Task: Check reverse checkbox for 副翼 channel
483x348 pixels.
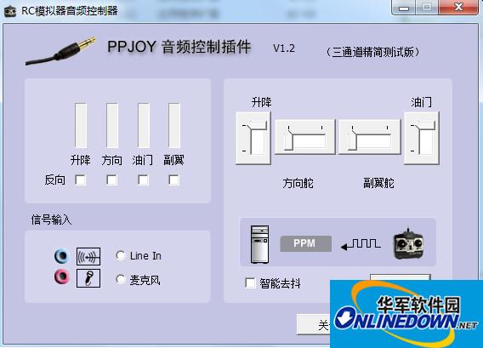Action: 173,180
